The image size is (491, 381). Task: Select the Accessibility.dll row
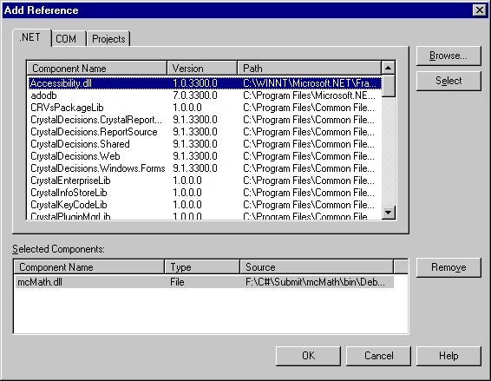click(x=205, y=83)
